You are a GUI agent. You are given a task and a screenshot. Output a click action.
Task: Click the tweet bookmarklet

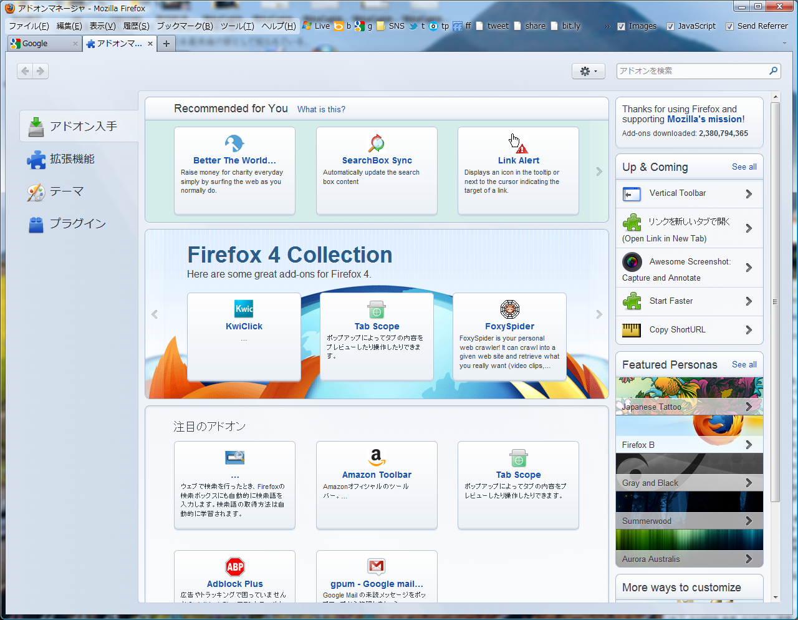coord(493,26)
